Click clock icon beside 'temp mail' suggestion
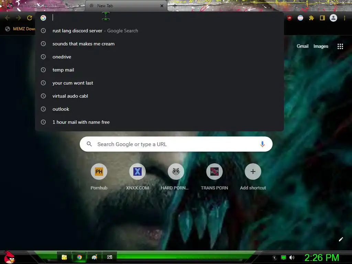 (43, 70)
